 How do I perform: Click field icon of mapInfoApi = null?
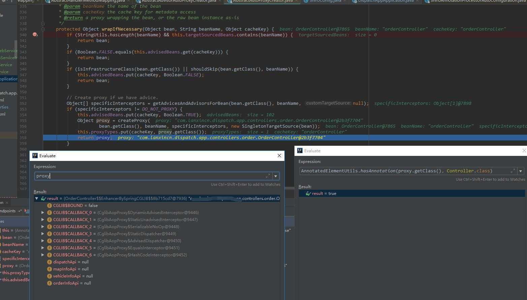click(50, 269)
